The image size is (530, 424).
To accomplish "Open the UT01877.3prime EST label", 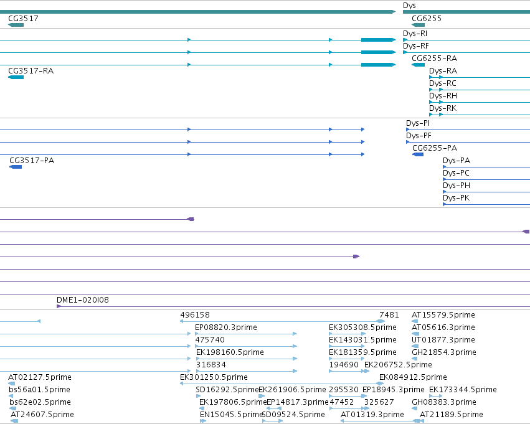I will point(443,340).
